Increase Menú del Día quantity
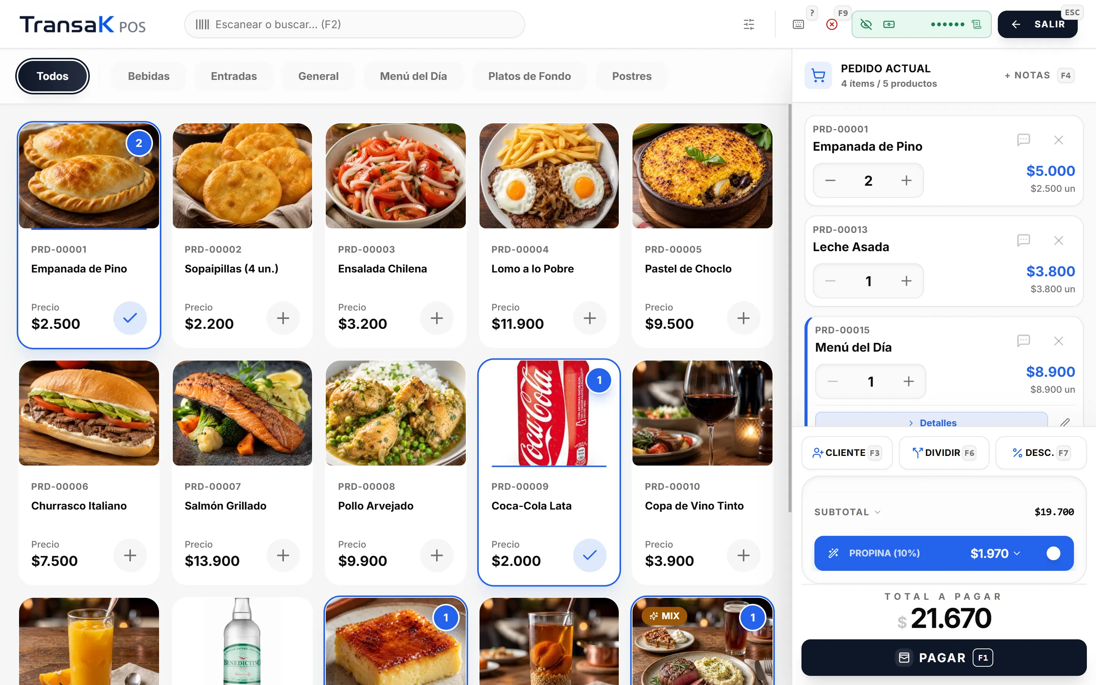1096x685 pixels. click(908, 382)
